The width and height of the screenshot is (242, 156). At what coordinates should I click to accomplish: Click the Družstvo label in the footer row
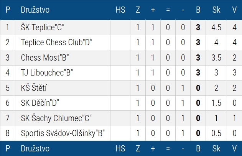(35, 148)
